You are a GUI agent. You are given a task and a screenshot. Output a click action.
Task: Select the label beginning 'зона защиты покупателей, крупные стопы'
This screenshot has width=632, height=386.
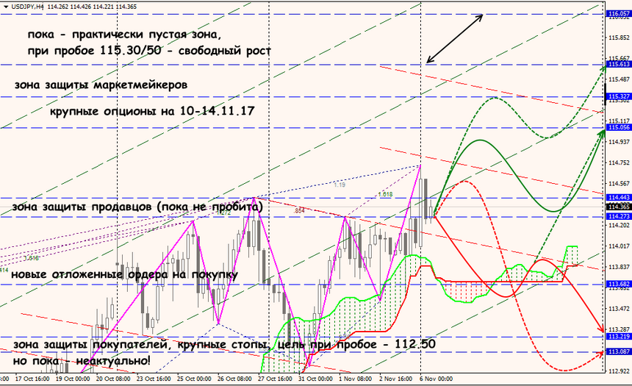(224, 344)
